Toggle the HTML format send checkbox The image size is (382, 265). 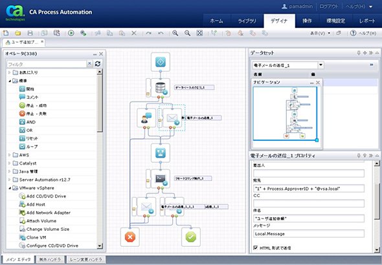click(x=255, y=248)
